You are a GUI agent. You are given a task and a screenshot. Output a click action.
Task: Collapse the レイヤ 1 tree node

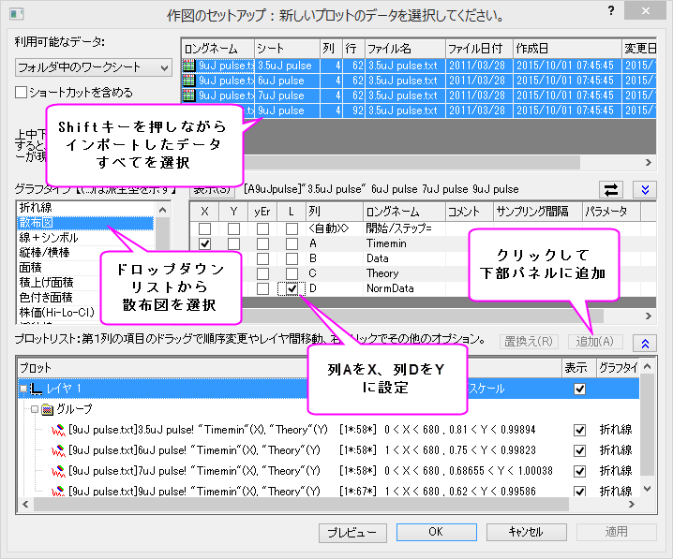coord(23,389)
